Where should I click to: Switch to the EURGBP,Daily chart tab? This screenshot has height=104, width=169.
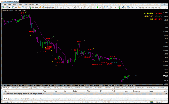[x=88, y=88]
